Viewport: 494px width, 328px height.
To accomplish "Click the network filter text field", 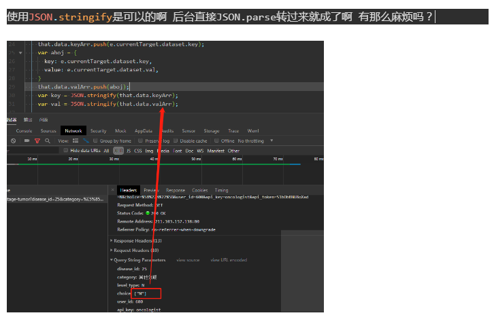I will coord(33,151).
